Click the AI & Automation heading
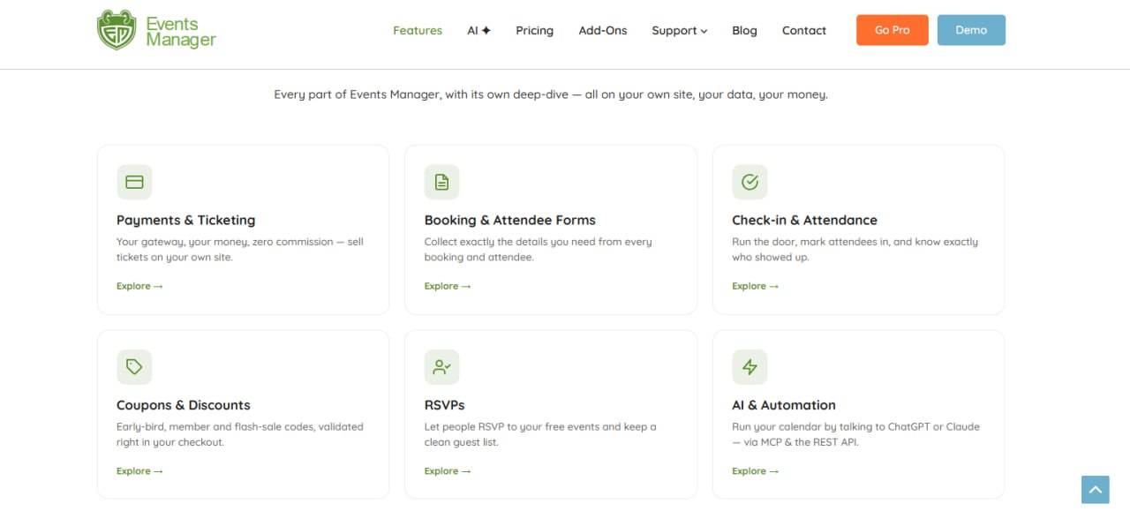This screenshot has width=1130, height=511. (x=784, y=405)
